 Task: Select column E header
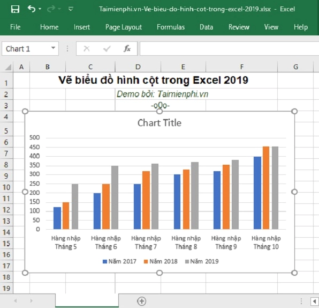[183, 67]
